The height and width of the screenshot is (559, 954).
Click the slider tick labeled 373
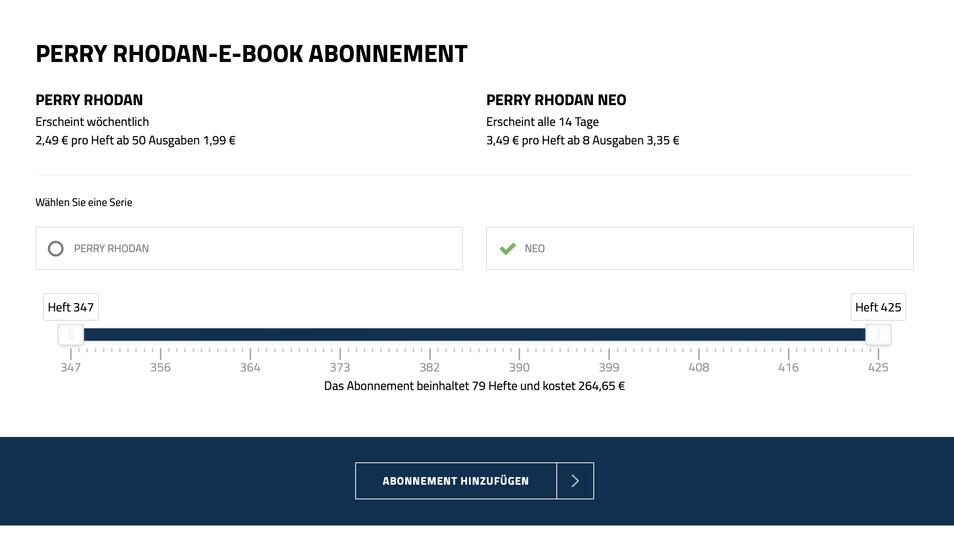point(340,367)
